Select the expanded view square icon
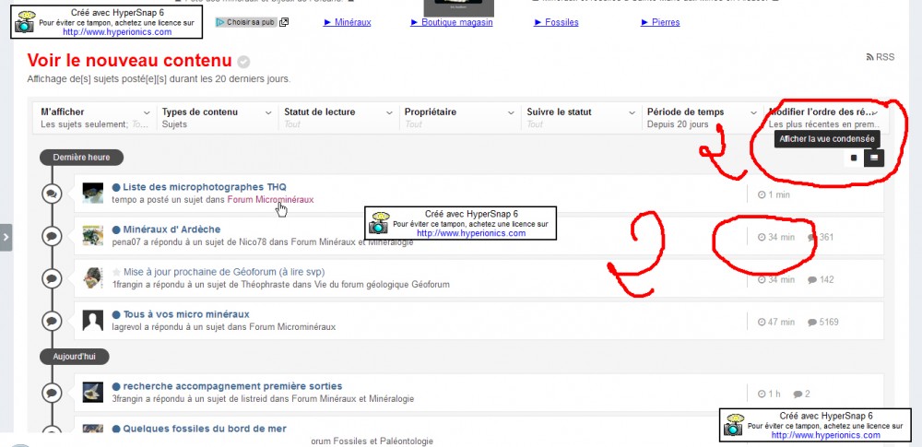Image resolution: width=922 pixels, height=447 pixels. pyautogui.click(x=854, y=158)
